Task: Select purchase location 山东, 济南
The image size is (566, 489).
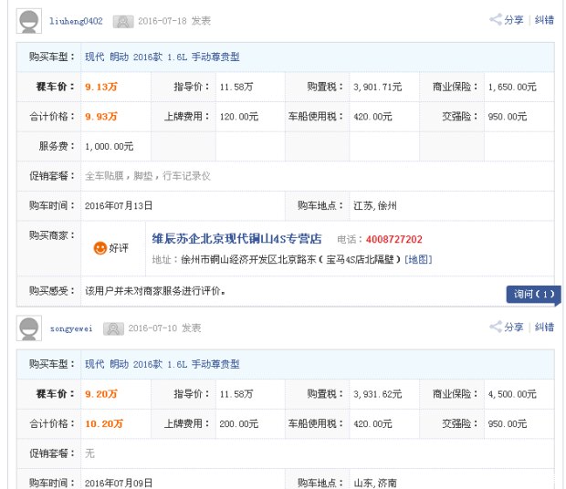Action: tap(375, 483)
